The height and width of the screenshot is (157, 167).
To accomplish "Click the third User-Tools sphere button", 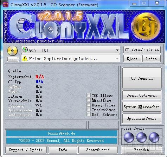I will (x=154, y=137).
